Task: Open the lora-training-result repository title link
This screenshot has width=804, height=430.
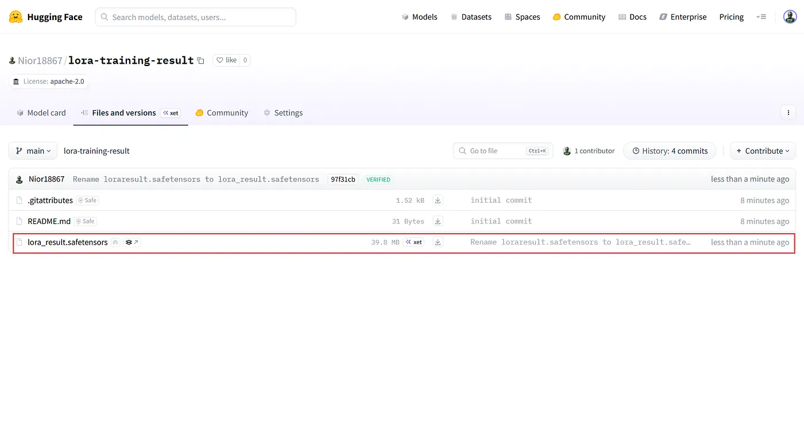Action: click(131, 60)
